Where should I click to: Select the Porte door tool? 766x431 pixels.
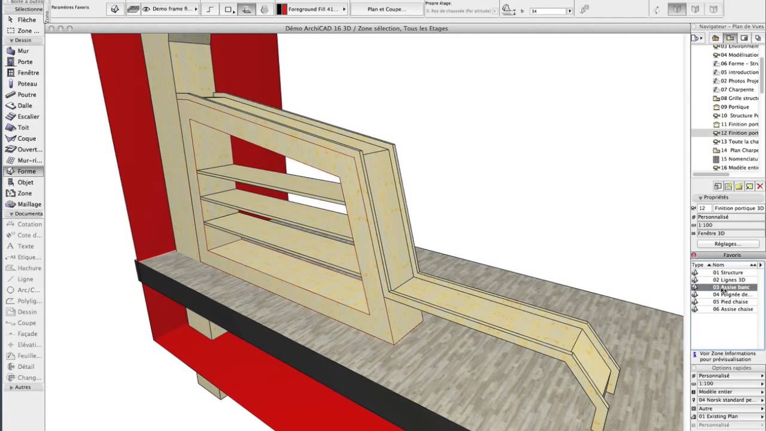click(x=23, y=62)
